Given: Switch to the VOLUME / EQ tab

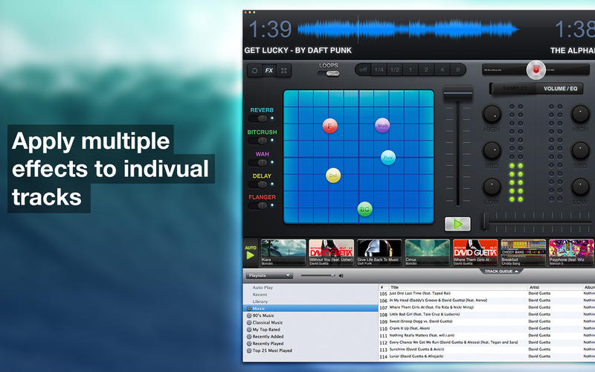Looking at the screenshot, I should pos(560,89).
